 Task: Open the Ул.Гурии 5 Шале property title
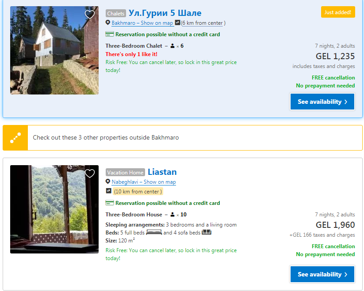pos(165,13)
